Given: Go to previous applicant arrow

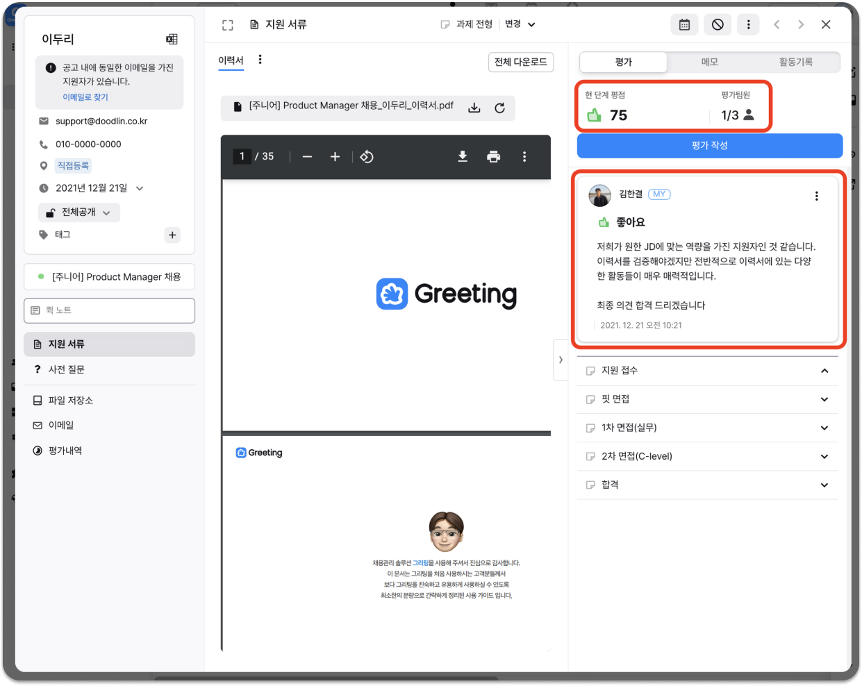Looking at the screenshot, I should [x=777, y=24].
